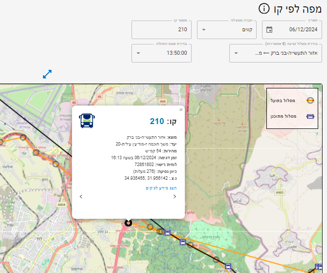Click the second bus stop icon on route
Screen dimensions: 327x273
coord(183,242)
